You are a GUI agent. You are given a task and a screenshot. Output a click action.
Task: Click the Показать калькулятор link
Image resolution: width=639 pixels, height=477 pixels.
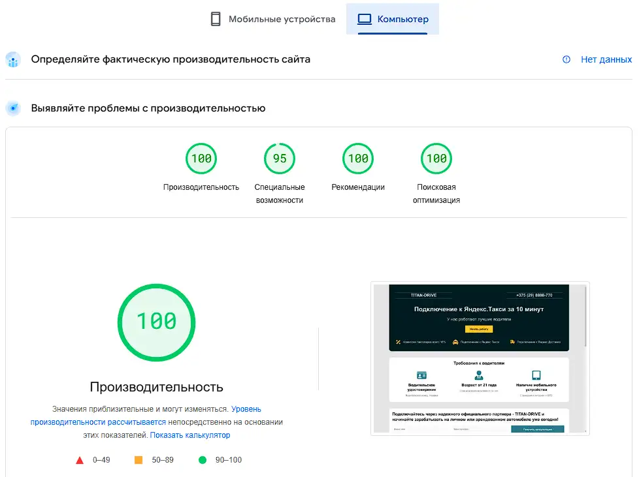[x=190, y=435]
